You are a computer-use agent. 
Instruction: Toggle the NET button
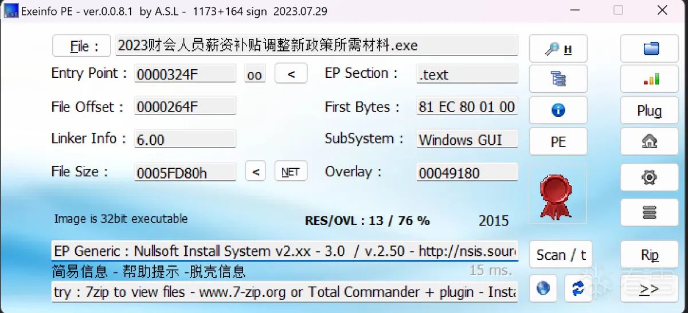291,171
